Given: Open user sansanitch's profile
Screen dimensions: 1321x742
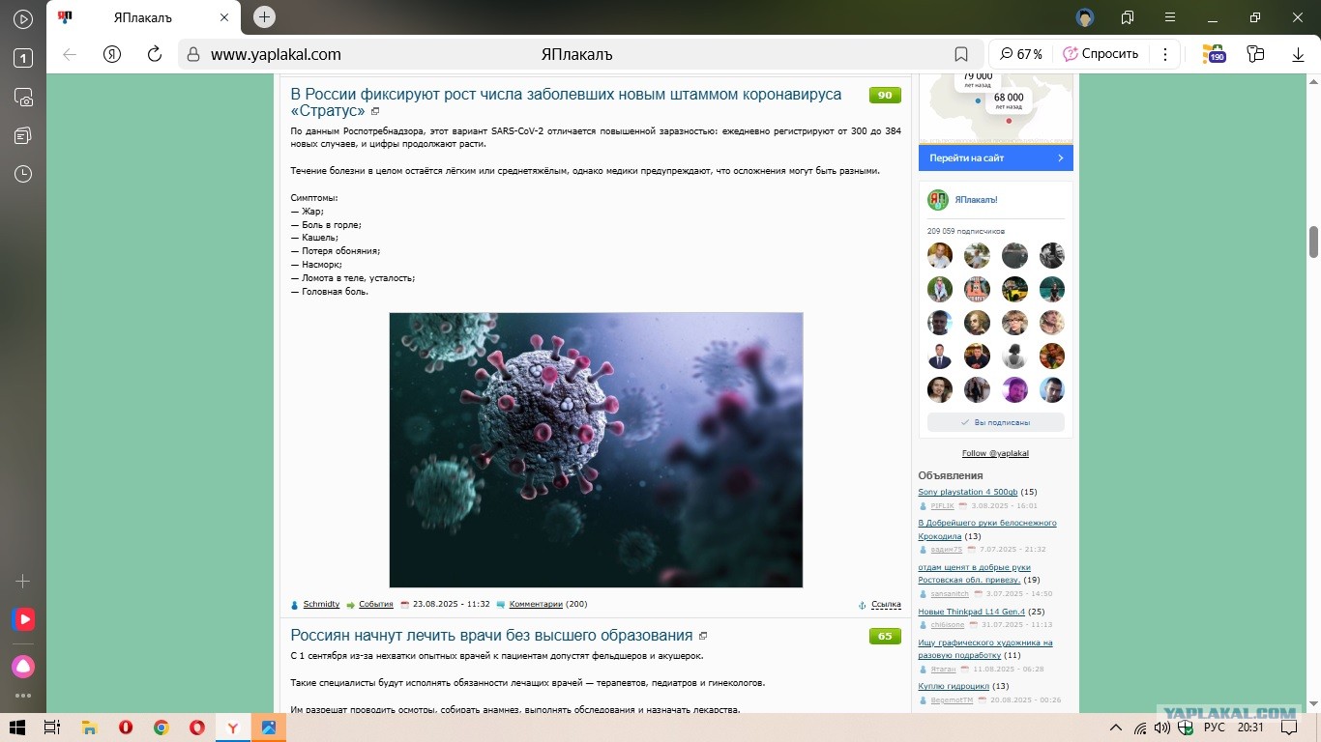Looking at the screenshot, I should 950,594.
